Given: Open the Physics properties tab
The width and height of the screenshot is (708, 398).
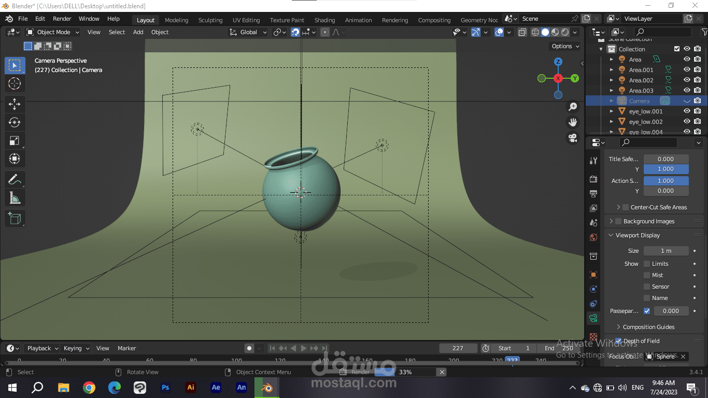Looking at the screenshot, I should [593, 289].
